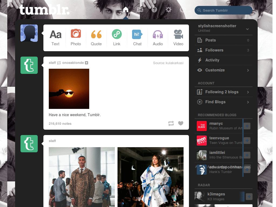Screen dimensions: 276x207
Task: Open the sun with sunglasses photo
Action: point(69,89)
